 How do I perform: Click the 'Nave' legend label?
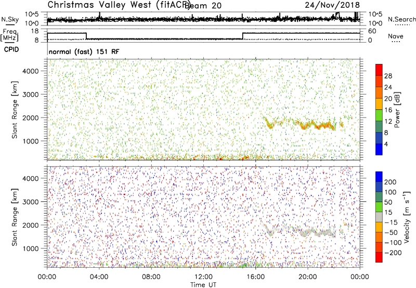point(396,36)
